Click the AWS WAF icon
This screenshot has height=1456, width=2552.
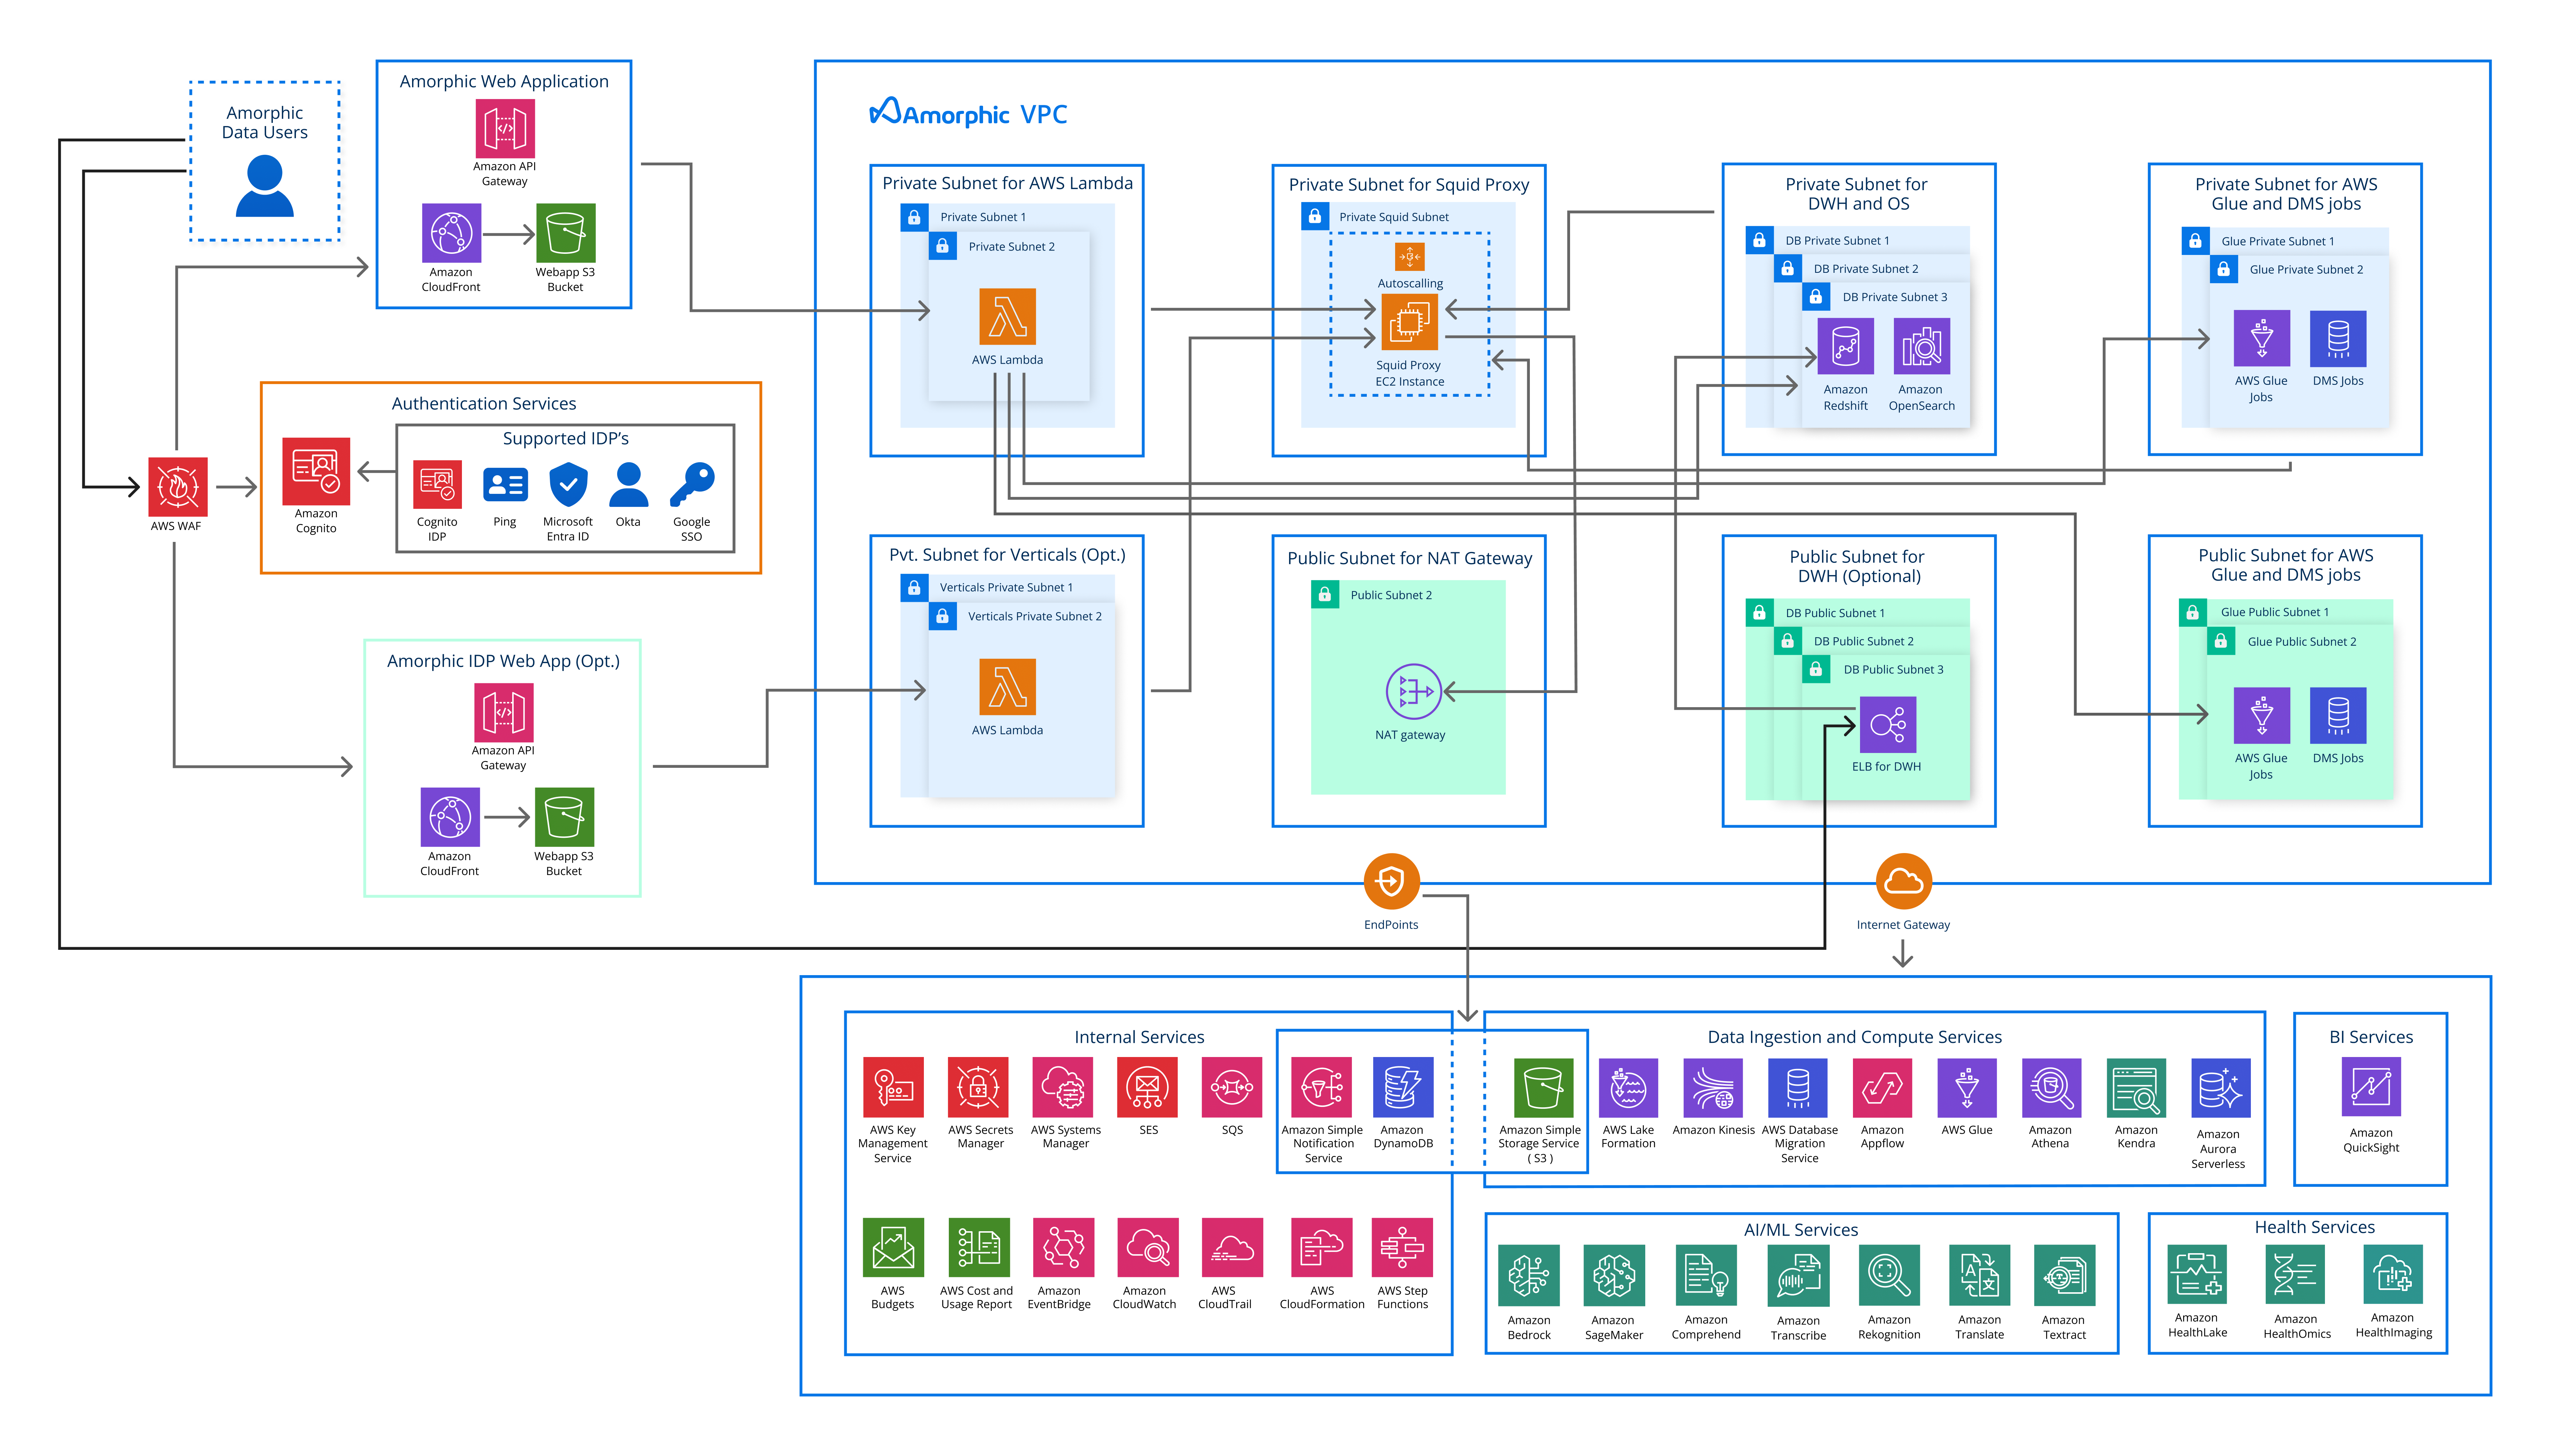click(x=177, y=487)
